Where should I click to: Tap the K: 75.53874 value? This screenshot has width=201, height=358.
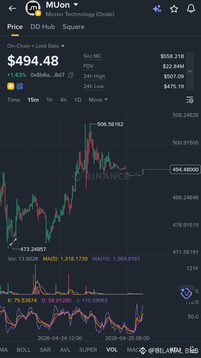[x=22, y=300]
